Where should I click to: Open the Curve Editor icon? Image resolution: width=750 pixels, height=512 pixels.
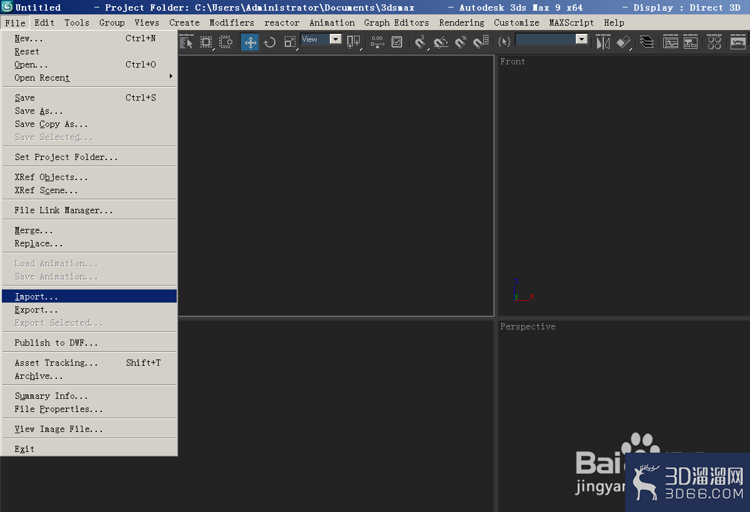[x=671, y=43]
